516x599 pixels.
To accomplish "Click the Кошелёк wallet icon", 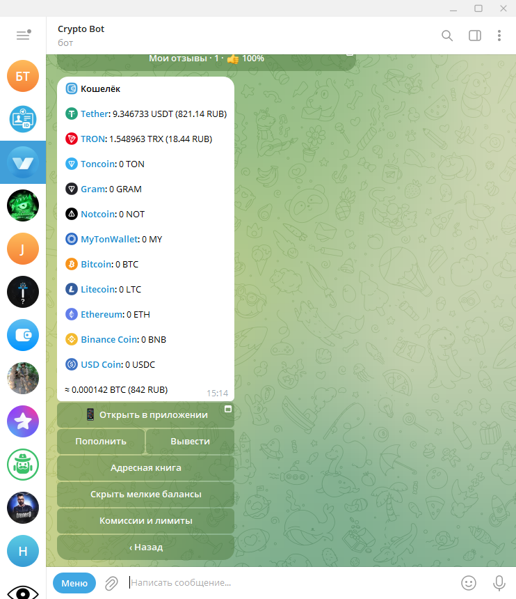I will pos(72,88).
